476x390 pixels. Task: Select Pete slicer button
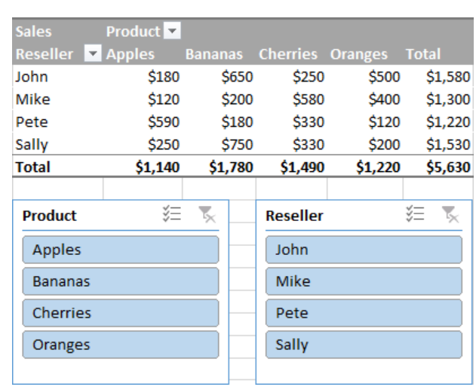pyautogui.click(x=364, y=313)
